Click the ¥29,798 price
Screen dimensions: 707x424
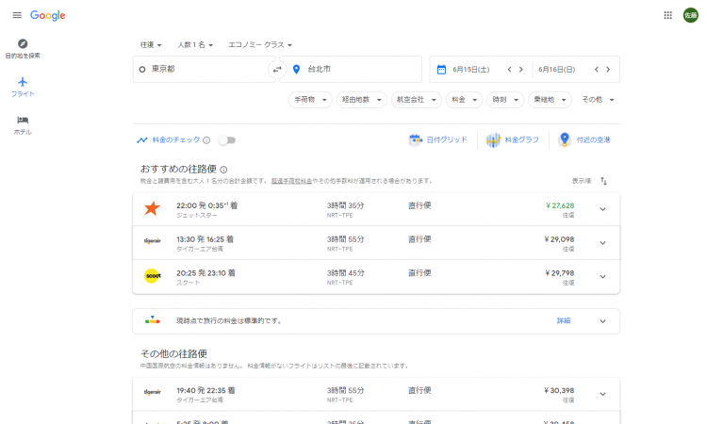(559, 273)
